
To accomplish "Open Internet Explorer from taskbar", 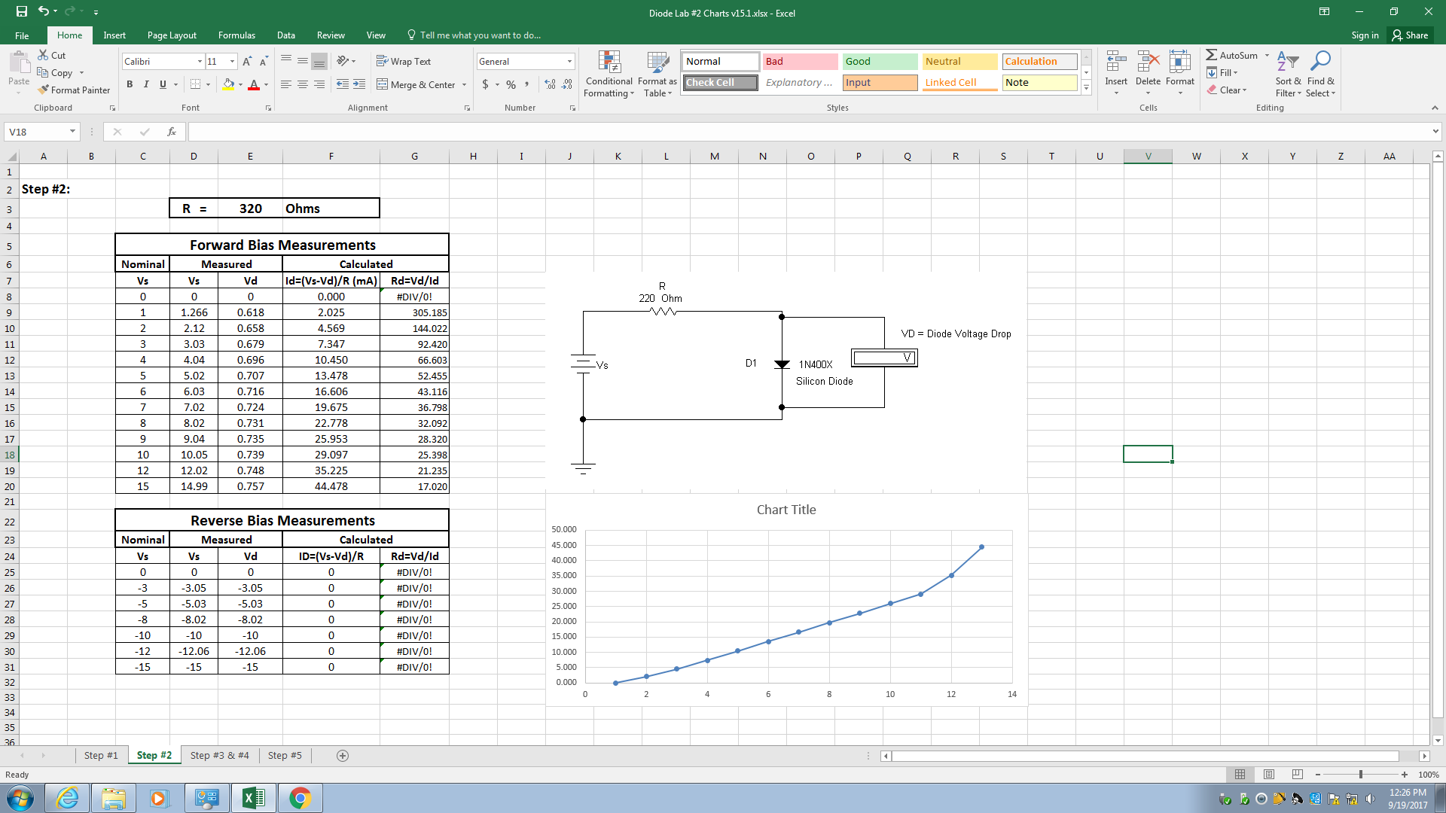I will pos(68,798).
